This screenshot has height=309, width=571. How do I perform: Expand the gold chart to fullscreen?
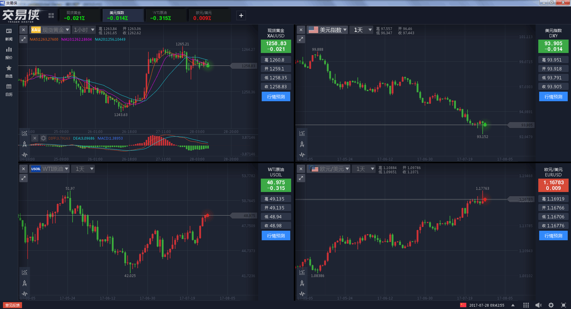pos(23,39)
